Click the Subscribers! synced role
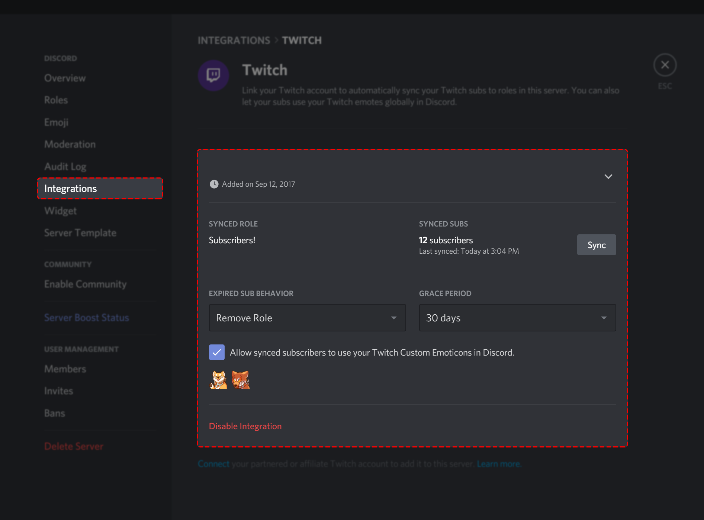 232,240
